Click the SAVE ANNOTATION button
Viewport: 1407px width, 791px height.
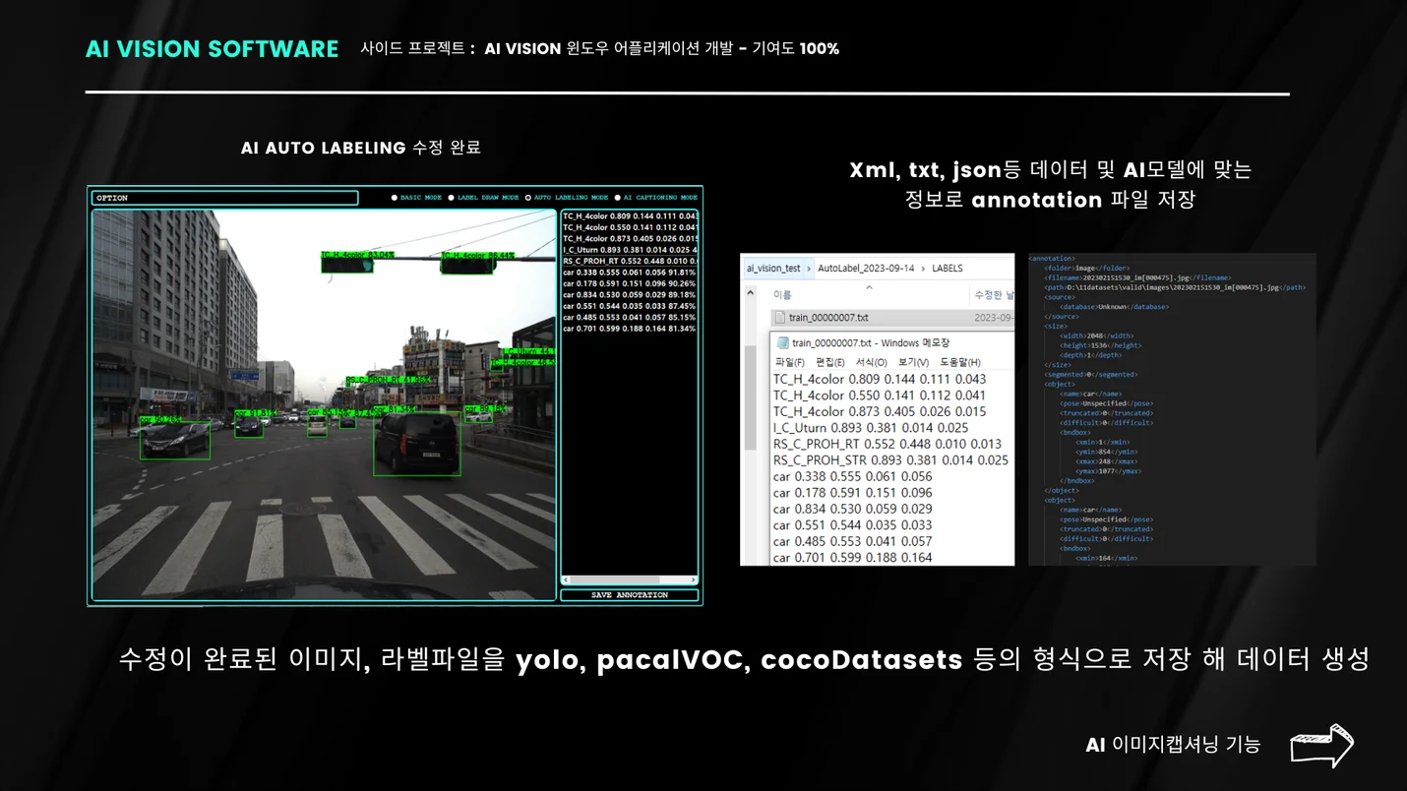coord(630,595)
